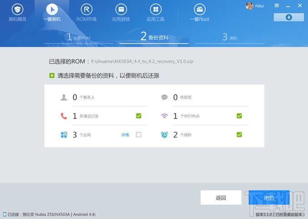This screenshot has height=219, width=308.
Task: Select step 2 备份资料
Action: pos(154,37)
